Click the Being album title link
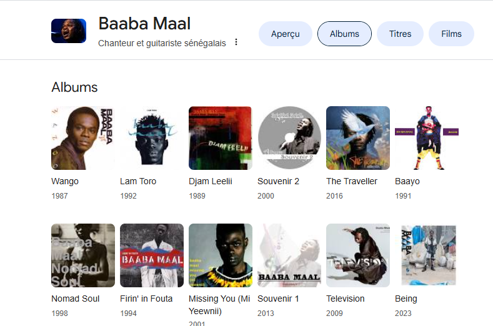Viewport: 493px width, 326px height. pos(406,299)
